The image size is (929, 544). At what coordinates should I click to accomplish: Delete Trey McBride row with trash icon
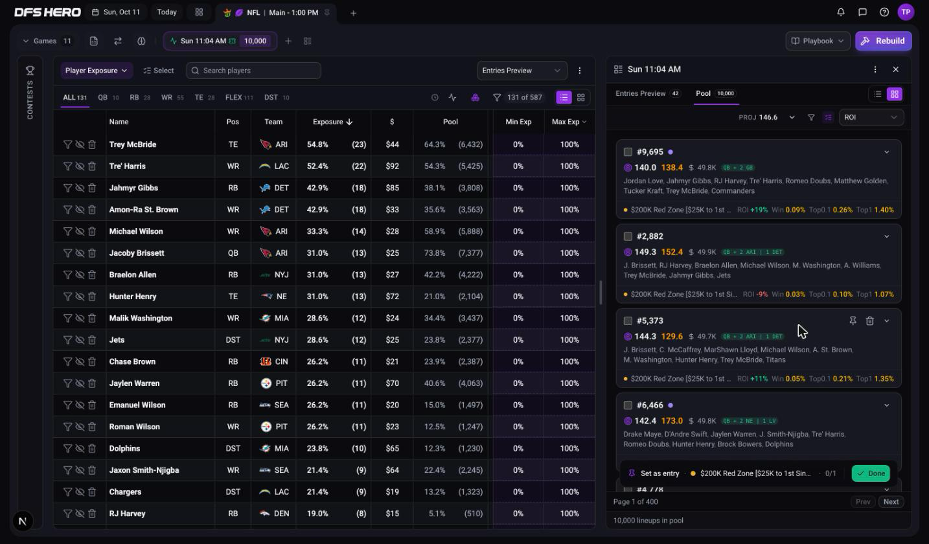[92, 144]
